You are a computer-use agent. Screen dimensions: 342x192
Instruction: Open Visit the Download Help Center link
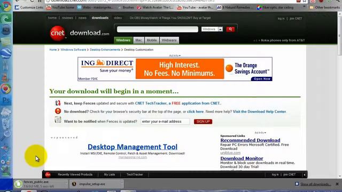tap(259, 111)
